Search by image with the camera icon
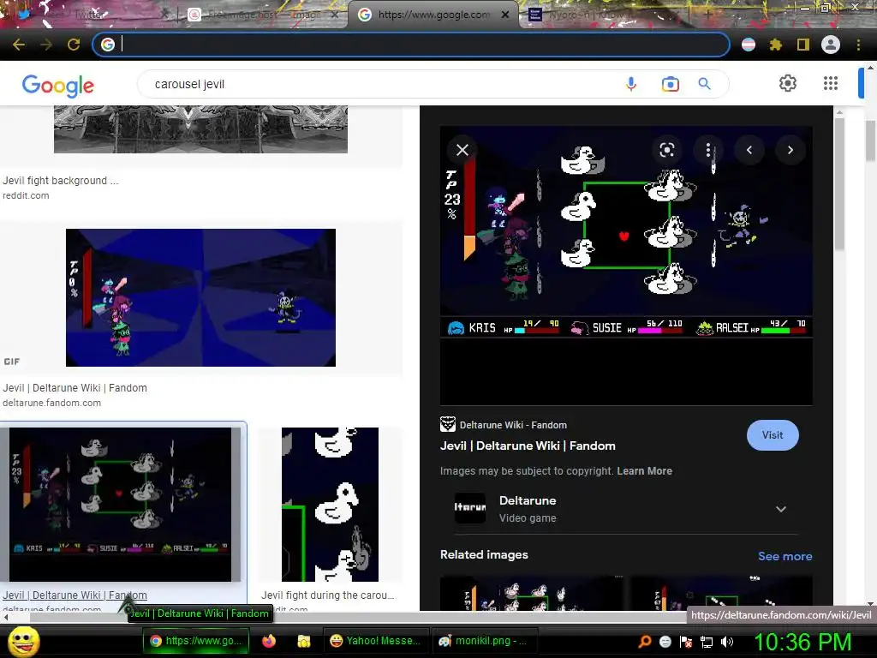Viewport: 877px width, 658px height. coord(670,84)
